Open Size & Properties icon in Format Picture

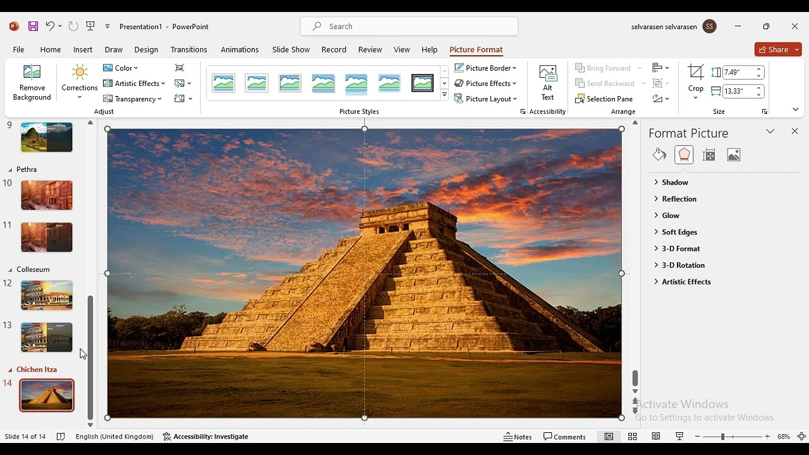coord(709,155)
